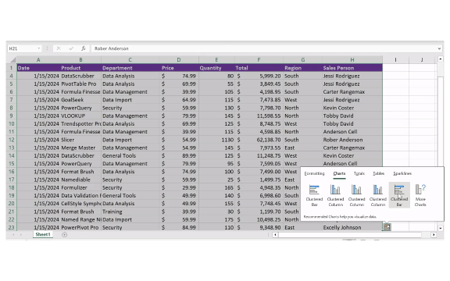Select row 23 header
The height and width of the screenshot is (281, 450).
12,227
